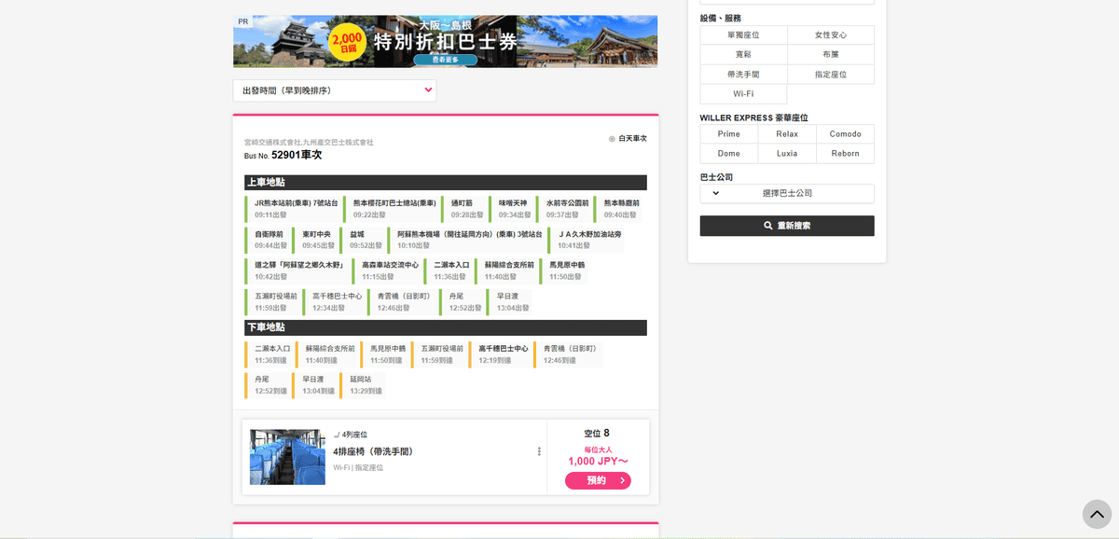Select the Comodo seat option
Image resolution: width=1119 pixels, height=539 pixels.
(x=845, y=134)
